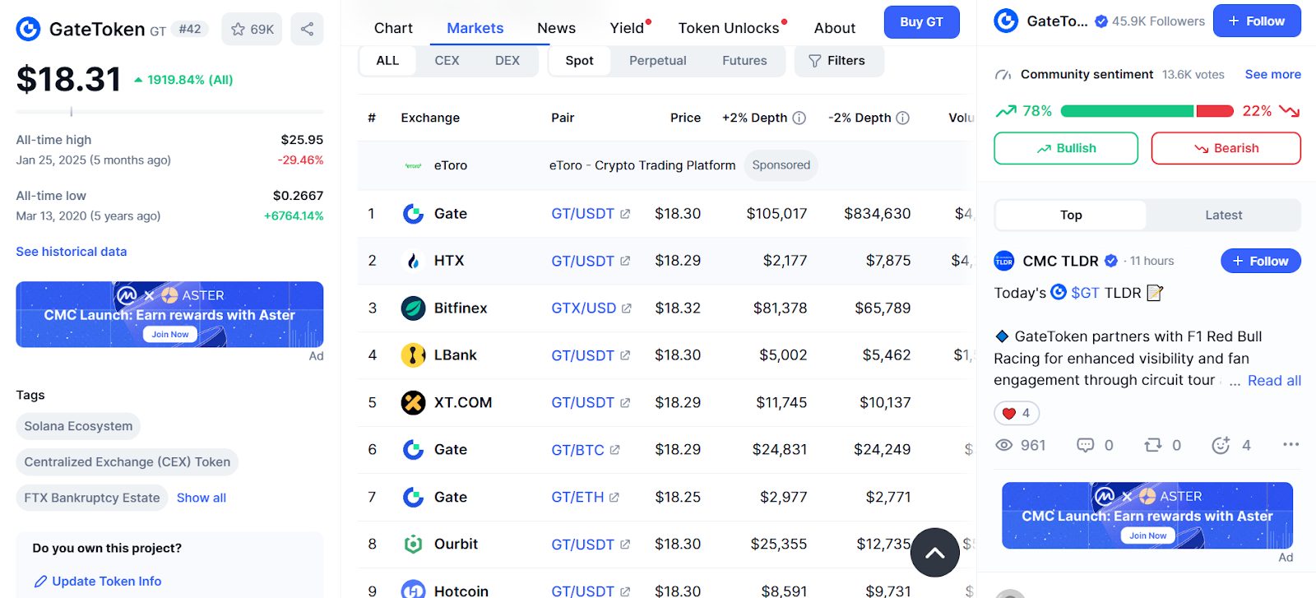Image resolution: width=1316 pixels, height=598 pixels.
Task: Back to top with the up arrow button
Action: pyautogui.click(x=934, y=553)
